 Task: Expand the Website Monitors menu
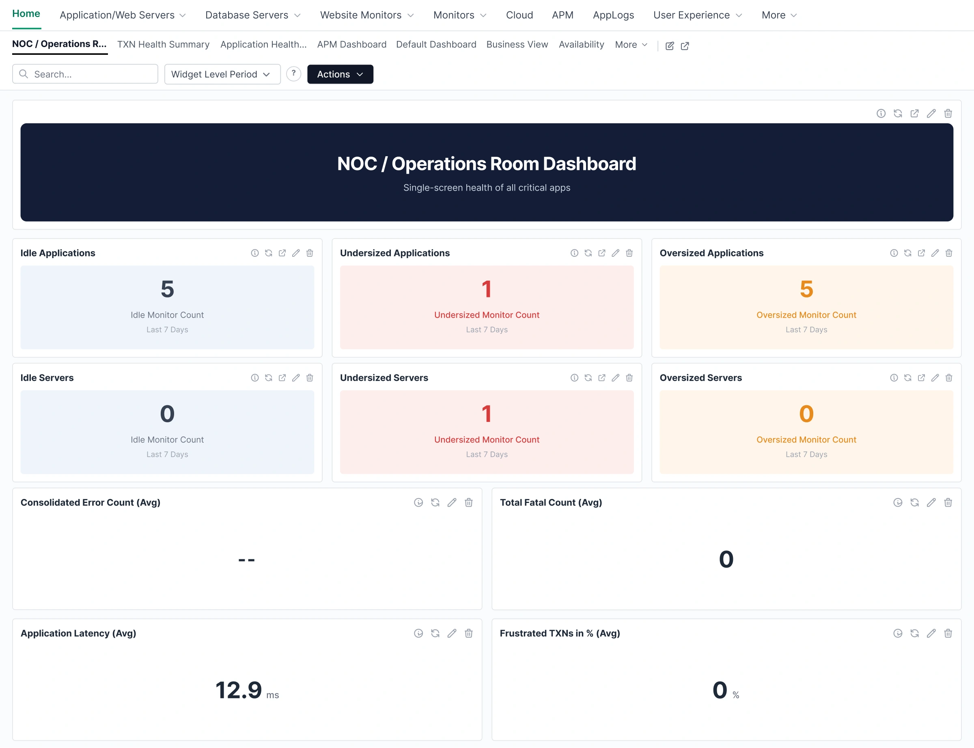pos(367,15)
